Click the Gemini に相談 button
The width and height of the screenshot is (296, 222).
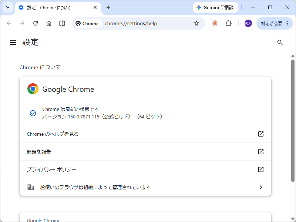[x=215, y=7]
